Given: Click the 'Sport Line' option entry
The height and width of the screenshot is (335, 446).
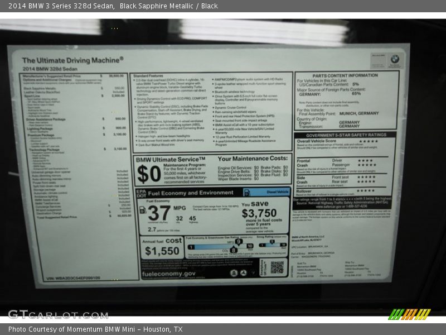Looking at the screenshot, I should pos(32,96).
